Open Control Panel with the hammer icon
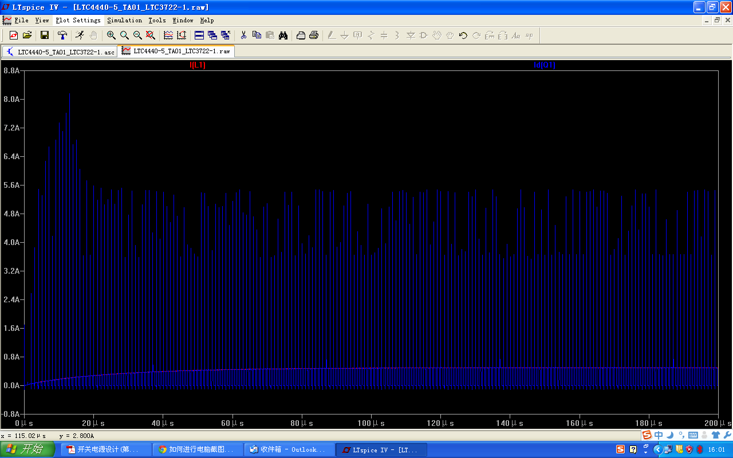 click(x=62, y=35)
